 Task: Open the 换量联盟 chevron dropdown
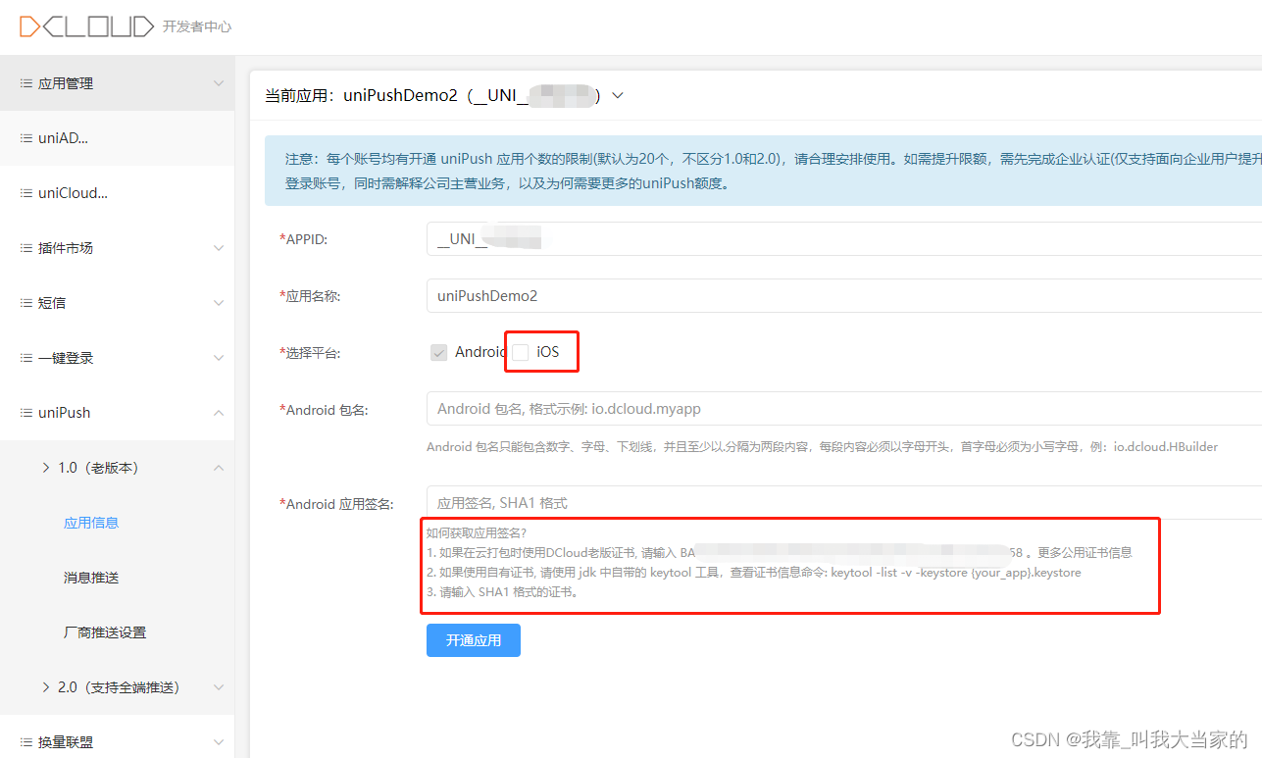(x=219, y=741)
